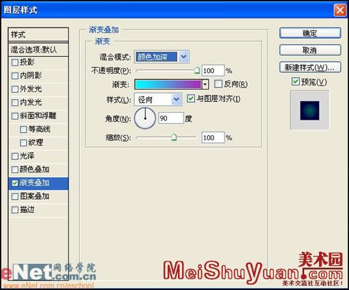
Task: Click the cyan-to-purple gradient swatch
Action: click(168, 84)
